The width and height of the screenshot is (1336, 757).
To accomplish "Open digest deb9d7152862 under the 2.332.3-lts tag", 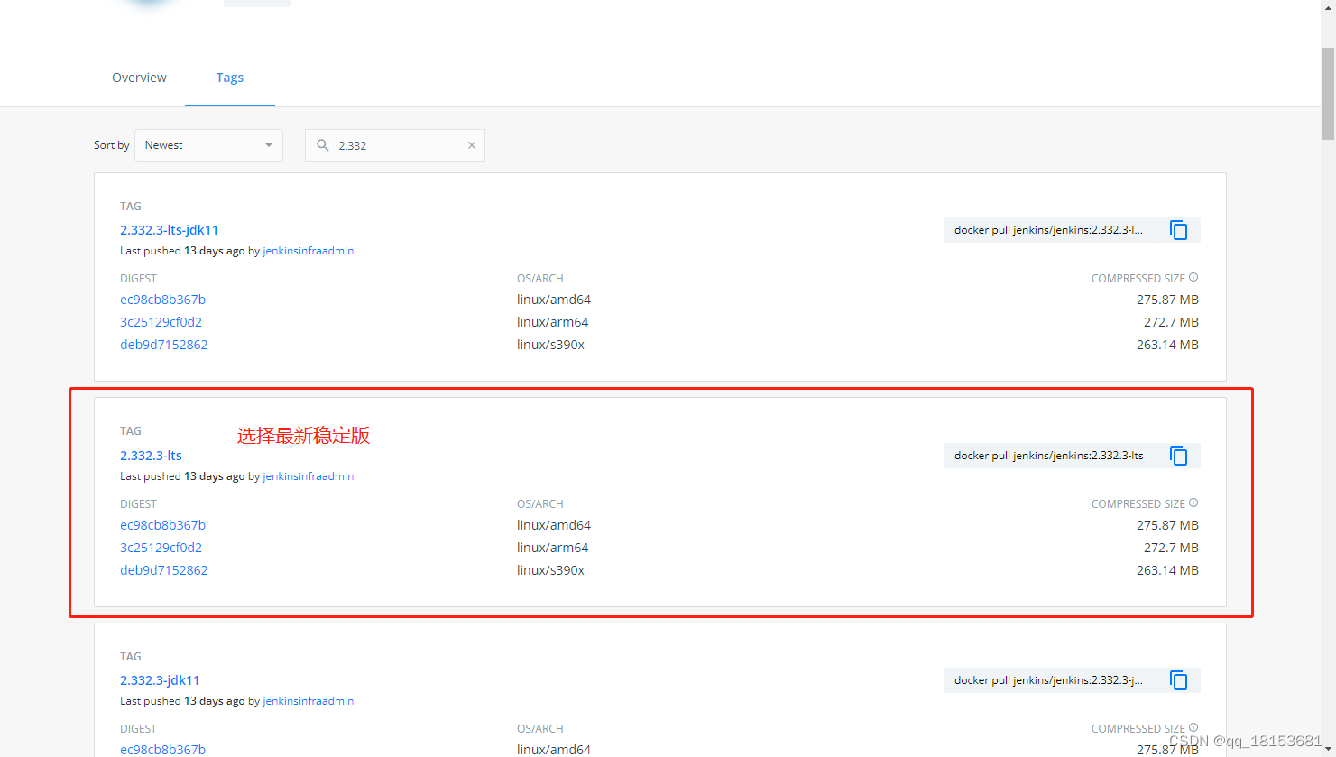I will pos(163,570).
